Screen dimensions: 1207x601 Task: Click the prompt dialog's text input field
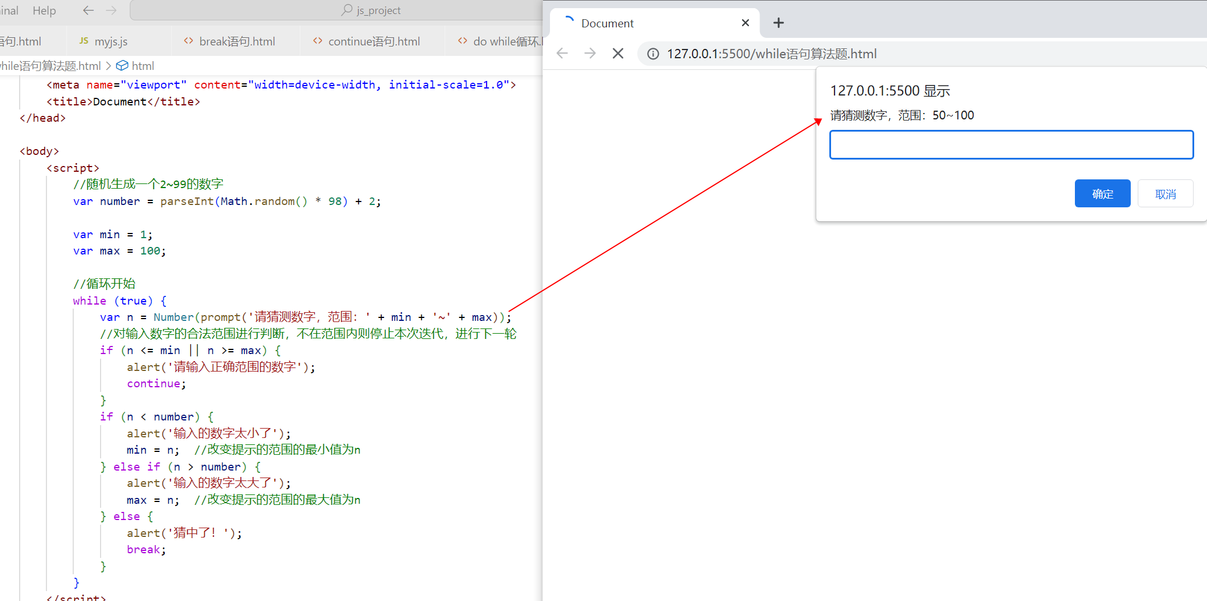click(x=1011, y=144)
